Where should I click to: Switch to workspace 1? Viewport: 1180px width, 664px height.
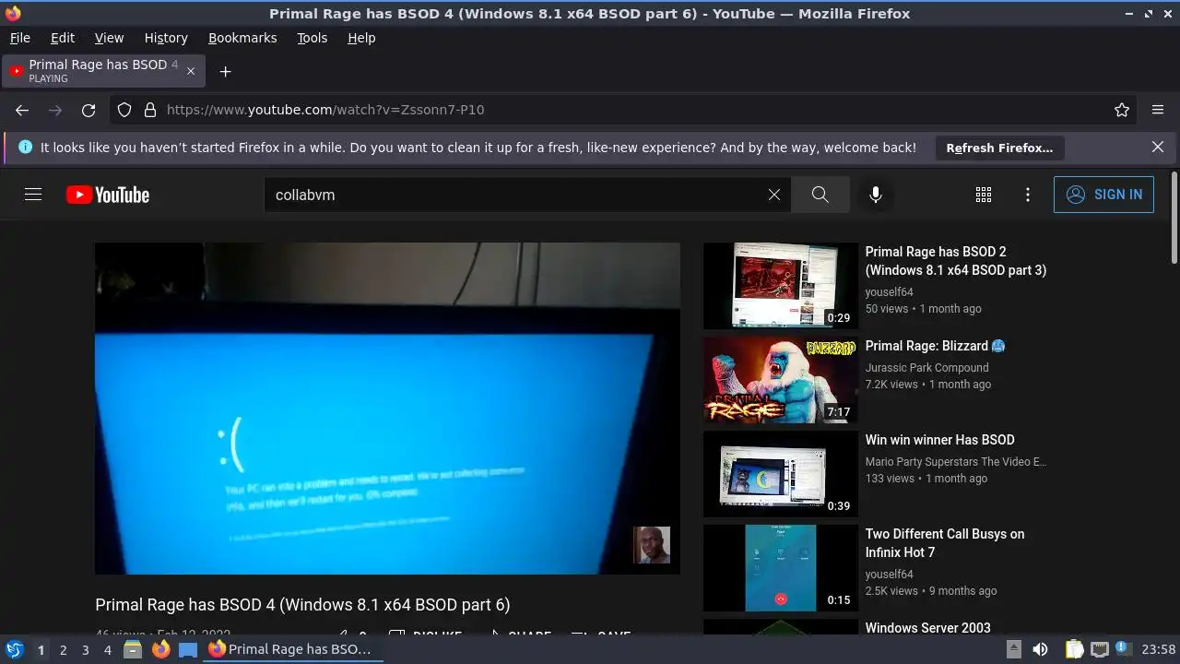pos(41,650)
